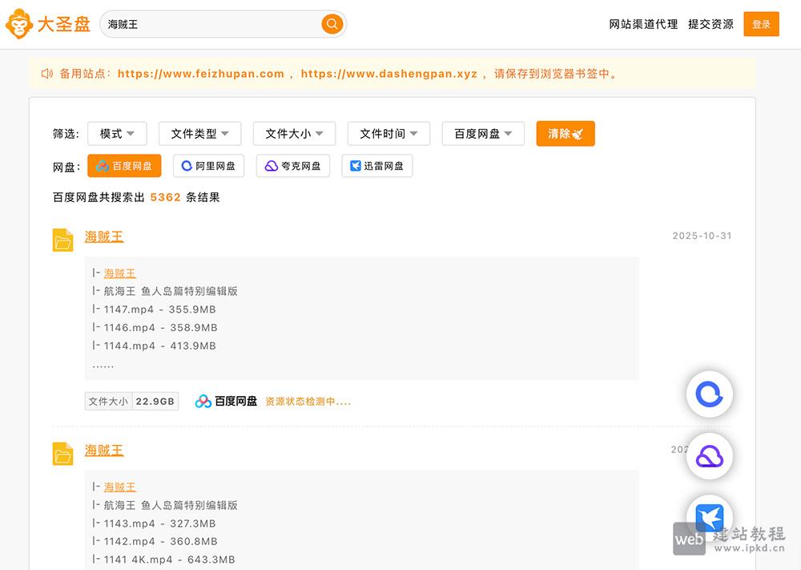Open the 文件类型 filter dropdown
The height and width of the screenshot is (570, 801).
click(200, 133)
